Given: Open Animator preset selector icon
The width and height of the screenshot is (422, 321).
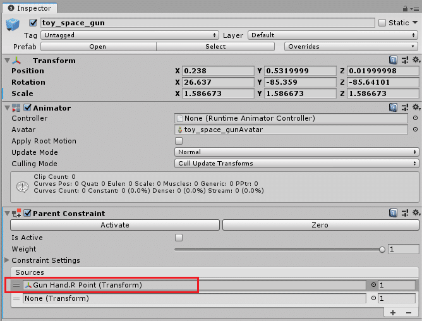Looking at the screenshot, I should [x=405, y=107].
